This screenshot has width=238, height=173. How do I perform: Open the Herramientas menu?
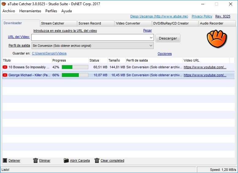pyautogui.click(x=30, y=11)
